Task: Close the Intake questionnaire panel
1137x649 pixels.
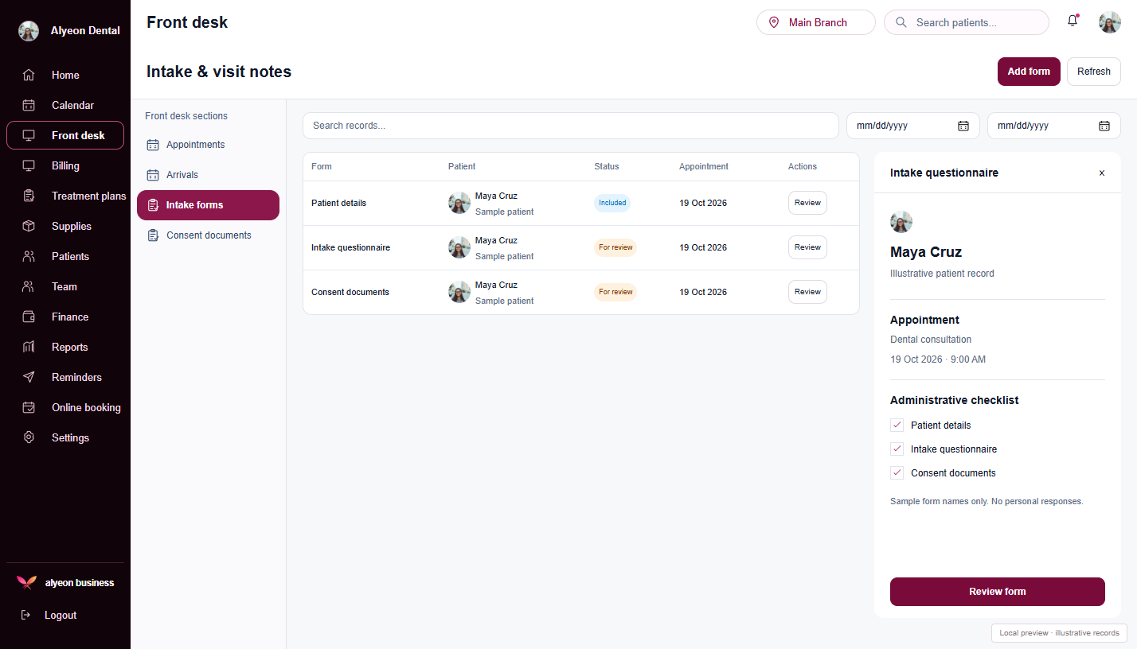Action: [1102, 173]
